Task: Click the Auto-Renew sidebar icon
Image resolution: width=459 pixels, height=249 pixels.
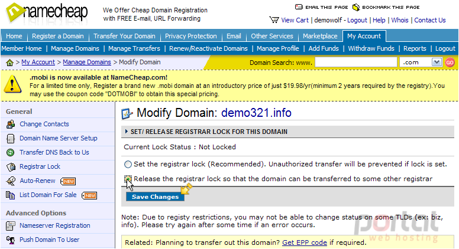Action: coord(11,181)
